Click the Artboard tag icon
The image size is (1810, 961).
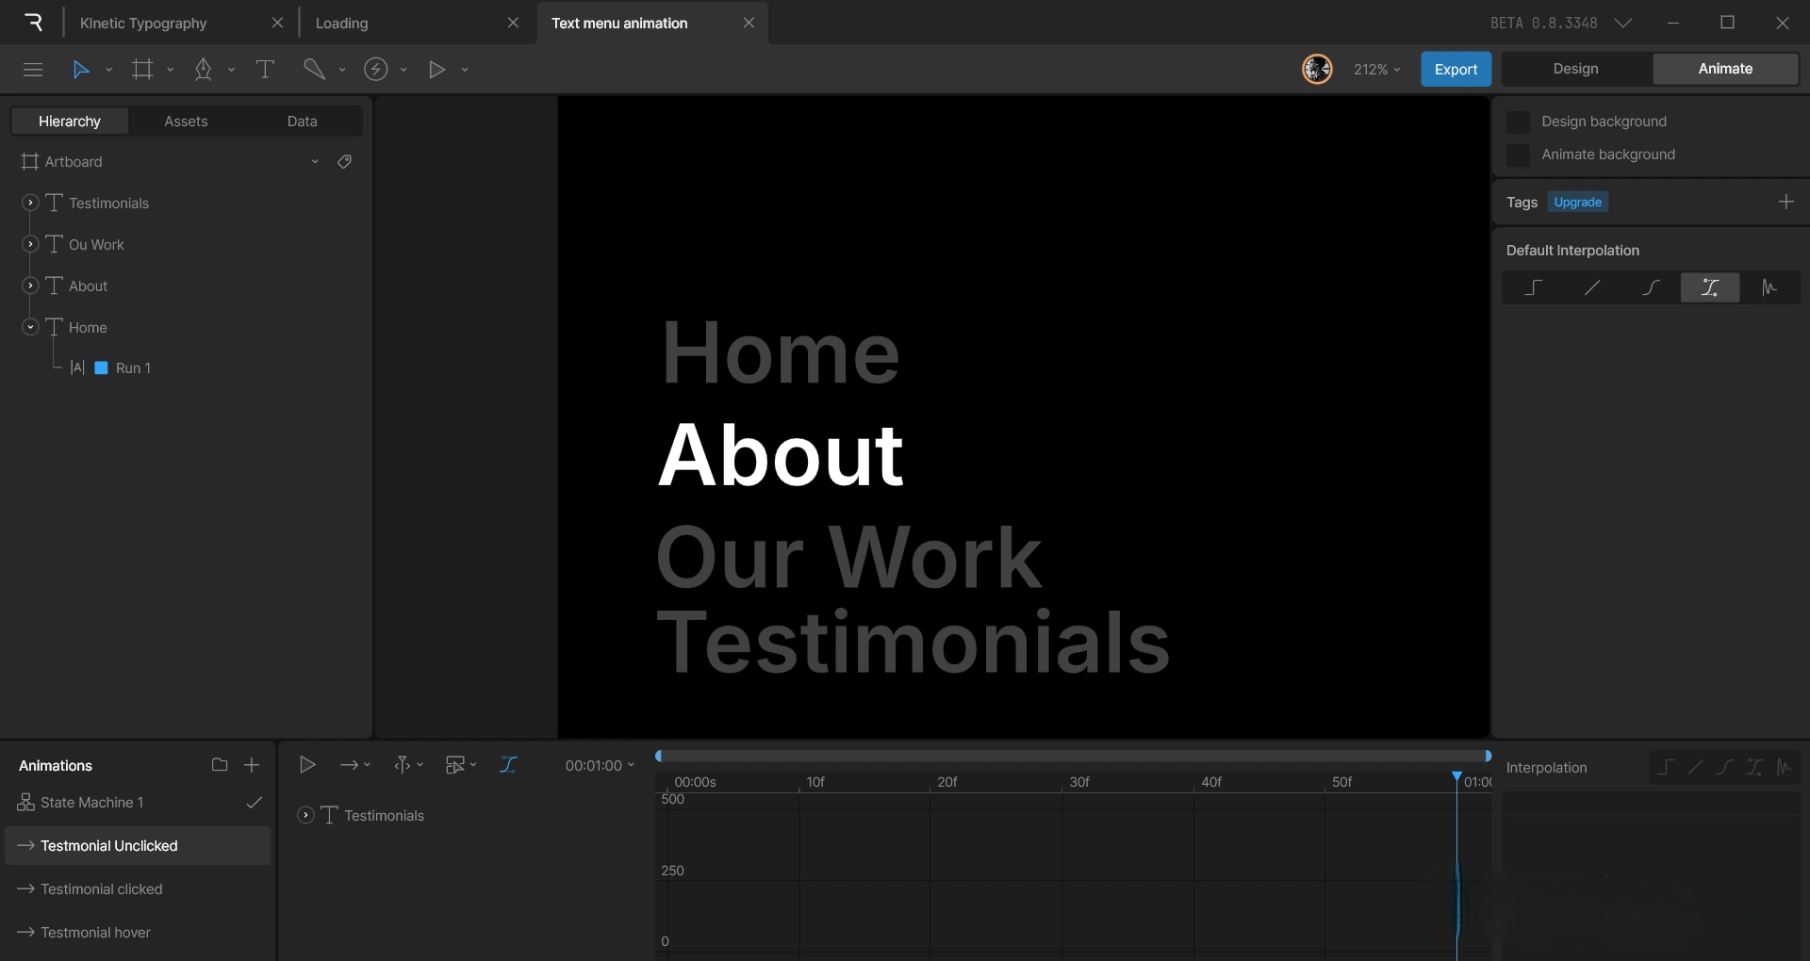pos(345,162)
